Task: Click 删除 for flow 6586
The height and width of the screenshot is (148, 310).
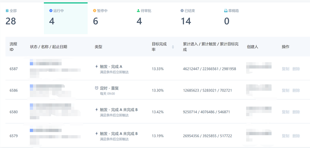Action: 296,90
